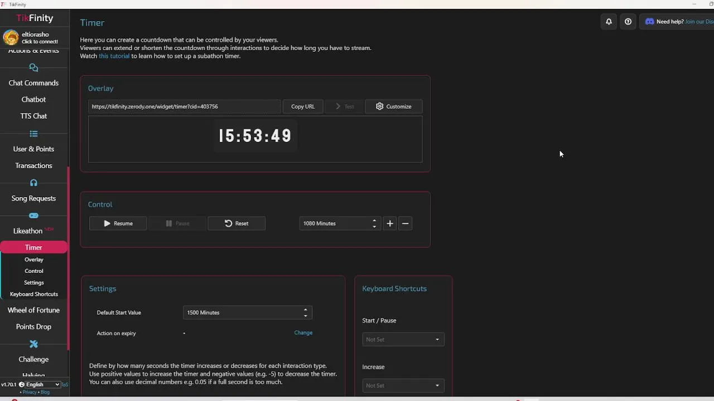Open Points Drop in sidebar
714x401 pixels.
[33, 326]
